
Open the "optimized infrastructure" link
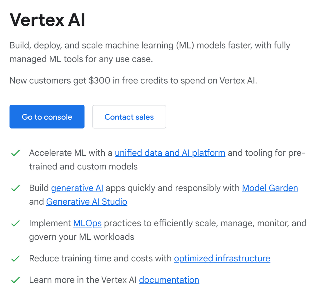[222, 259]
